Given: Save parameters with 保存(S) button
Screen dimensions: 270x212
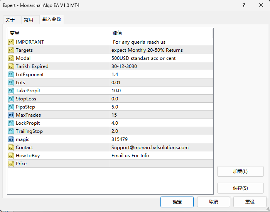Looking at the screenshot, I should click(240, 188).
